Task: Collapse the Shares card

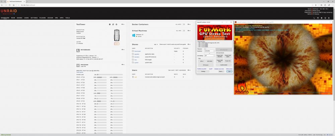Action: (x=190, y=44)
